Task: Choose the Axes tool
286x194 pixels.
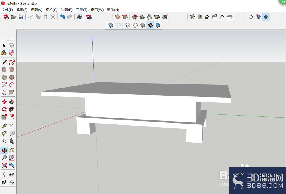Action: point(4,141)
